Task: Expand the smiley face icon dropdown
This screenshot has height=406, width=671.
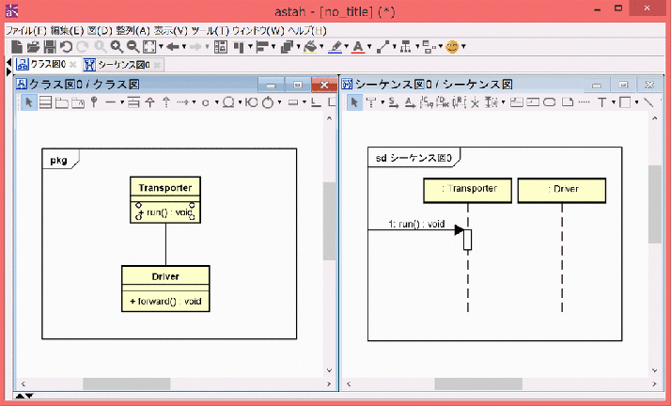Action: coord(463,46)
